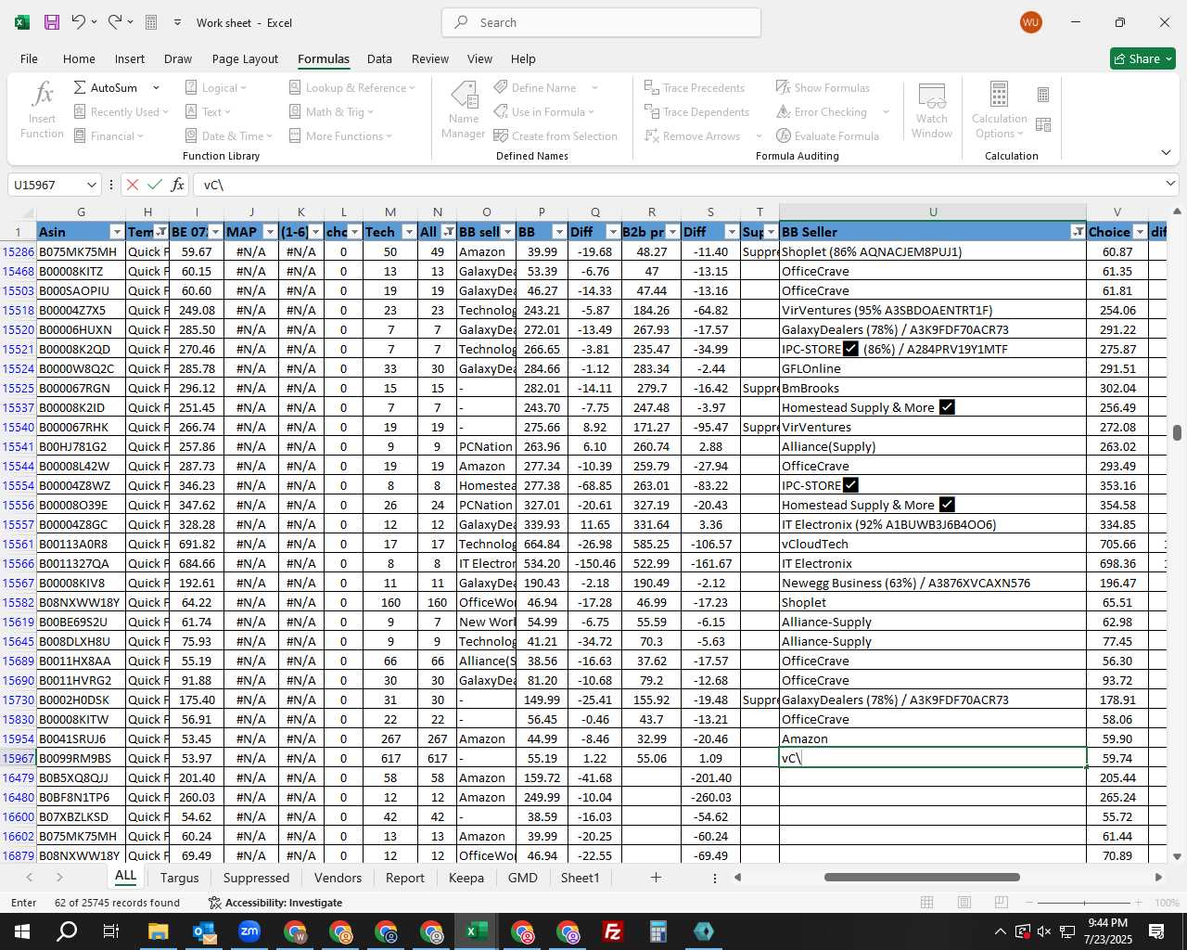Open the user account avatar WU
This screenshot has height=950, width=1187.
coord(1030,22)
